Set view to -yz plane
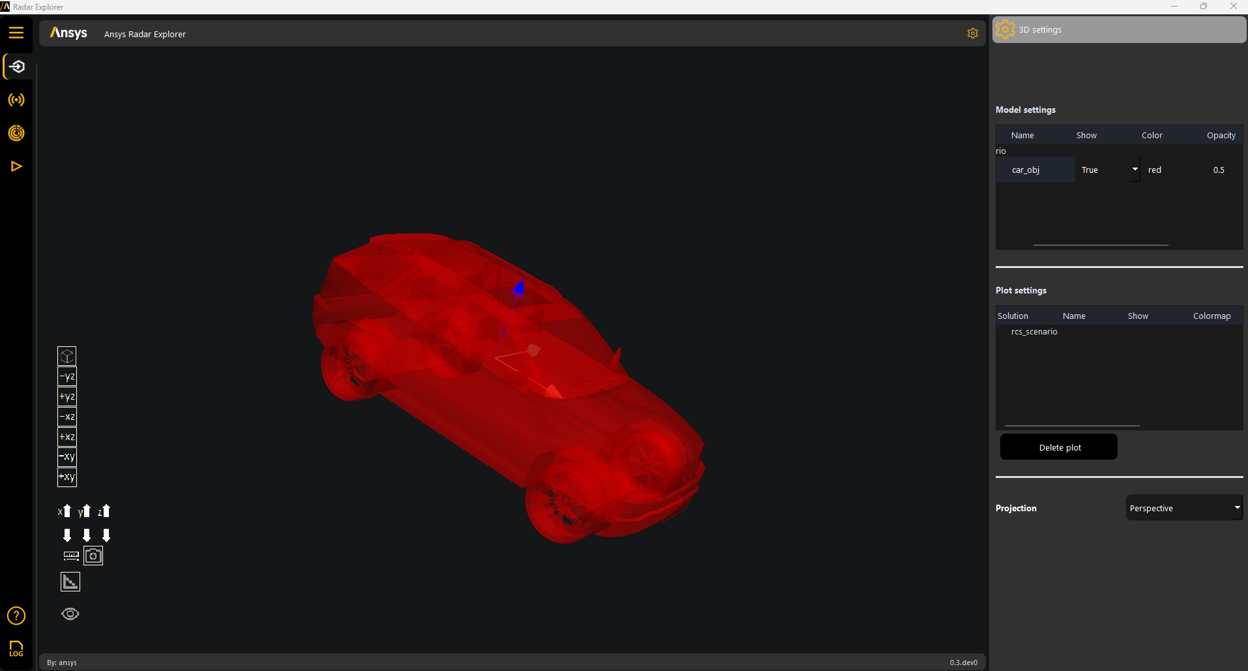The image size is (1248, 671). 67,376
